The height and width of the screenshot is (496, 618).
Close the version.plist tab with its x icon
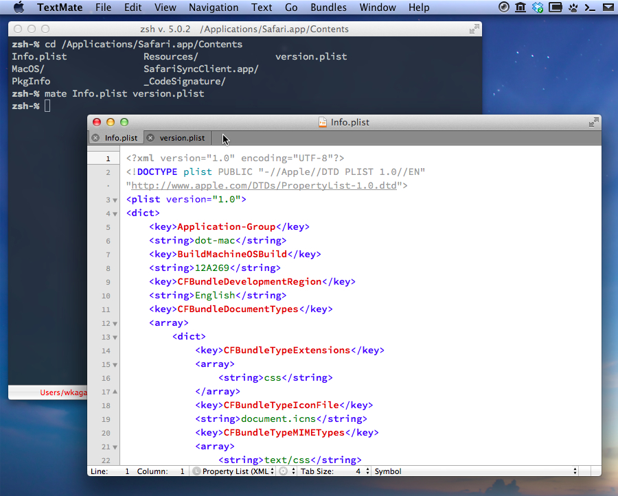click(150, 138)
